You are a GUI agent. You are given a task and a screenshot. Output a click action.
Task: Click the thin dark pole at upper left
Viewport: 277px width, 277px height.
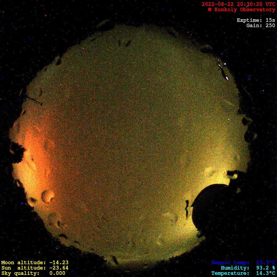tap(34, 100)
